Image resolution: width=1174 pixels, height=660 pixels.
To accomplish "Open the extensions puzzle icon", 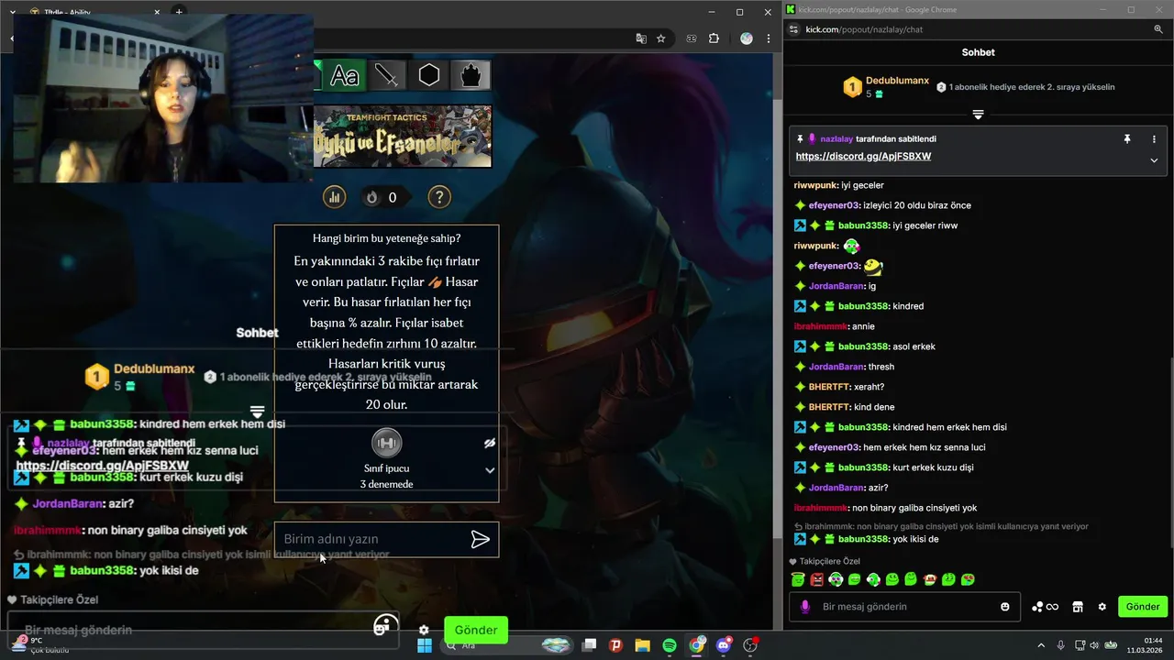I will [714, 38].
